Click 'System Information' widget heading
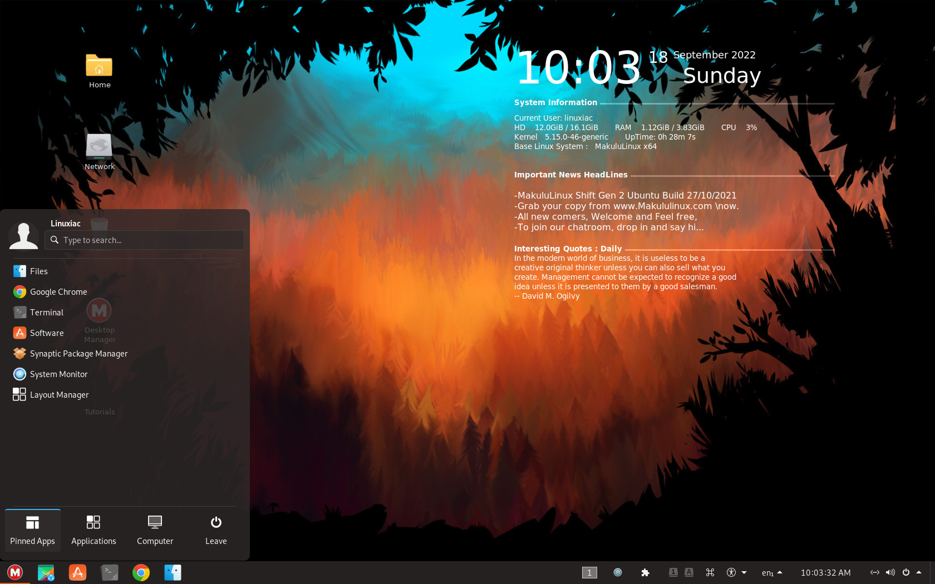 click(x=555, y=102)
